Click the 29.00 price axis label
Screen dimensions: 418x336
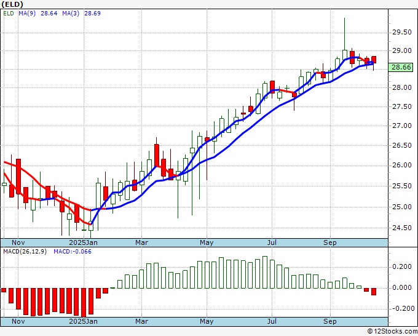[x=402, y=50]
